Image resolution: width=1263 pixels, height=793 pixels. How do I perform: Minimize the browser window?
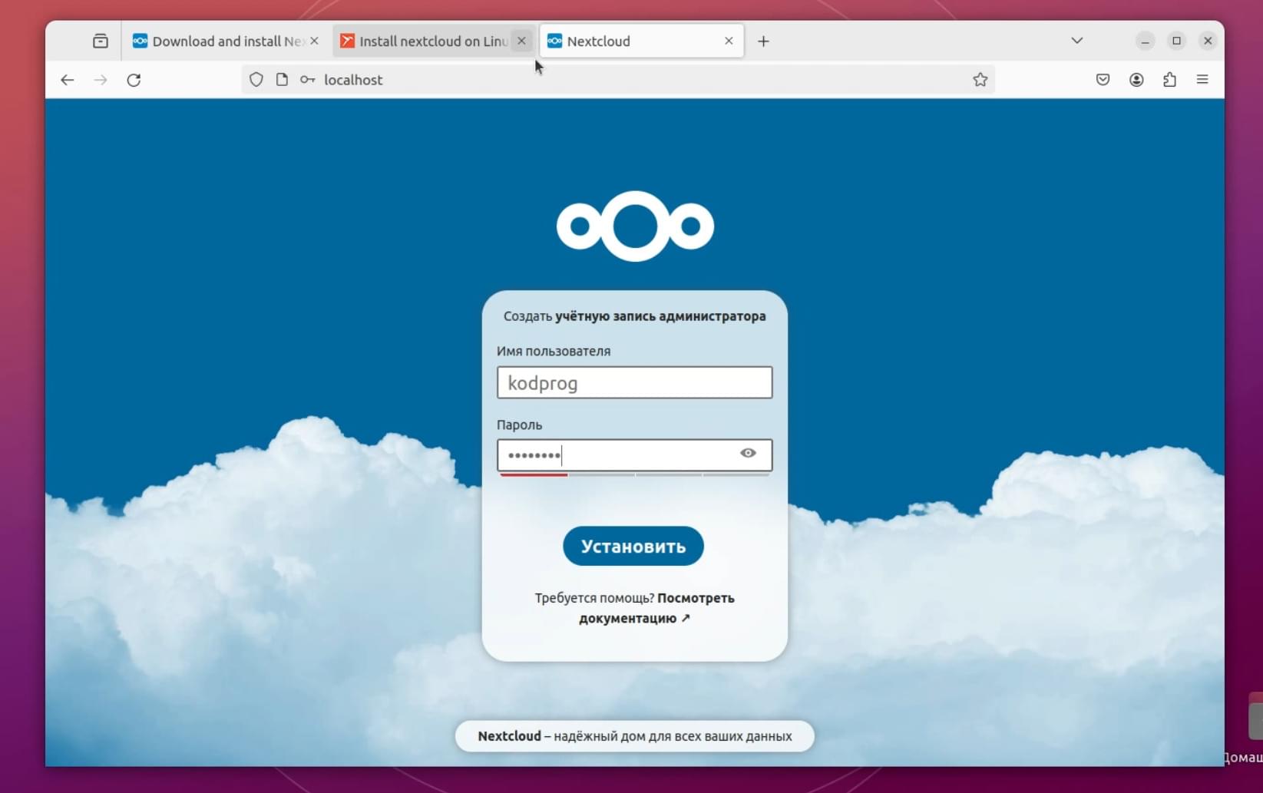1145,41
